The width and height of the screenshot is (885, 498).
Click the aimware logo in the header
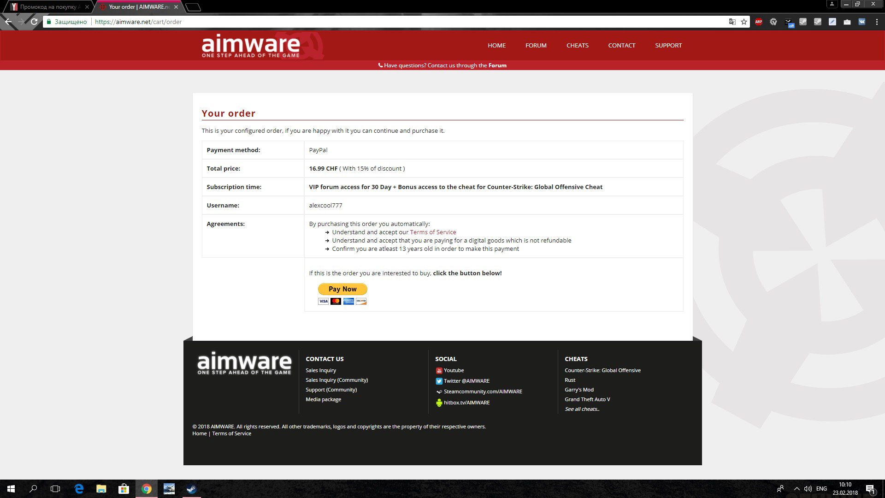coord(250,46)
